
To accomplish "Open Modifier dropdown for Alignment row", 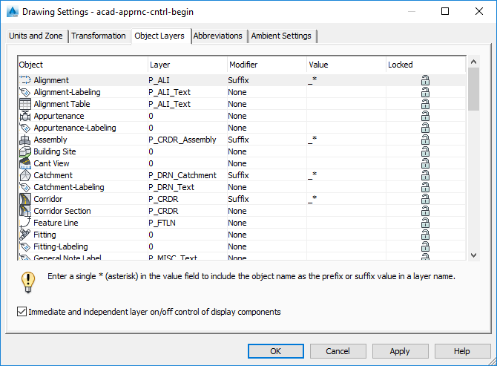I will (266, 80).
